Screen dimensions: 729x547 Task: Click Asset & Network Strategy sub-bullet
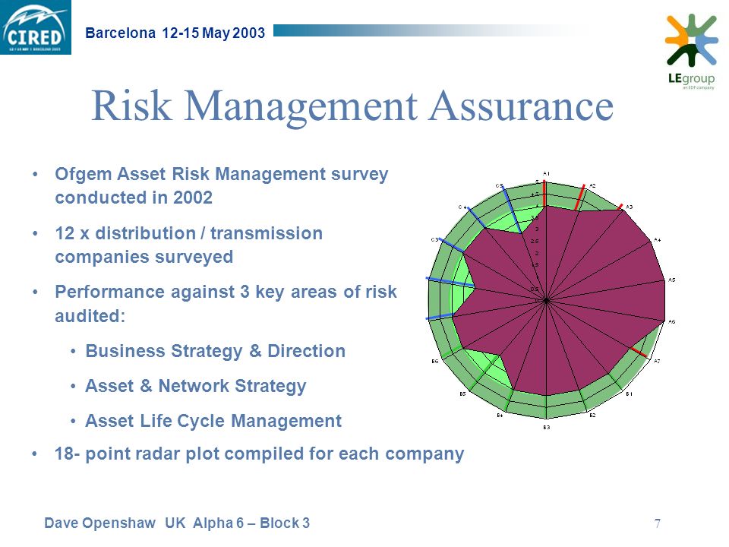(196, 386)
